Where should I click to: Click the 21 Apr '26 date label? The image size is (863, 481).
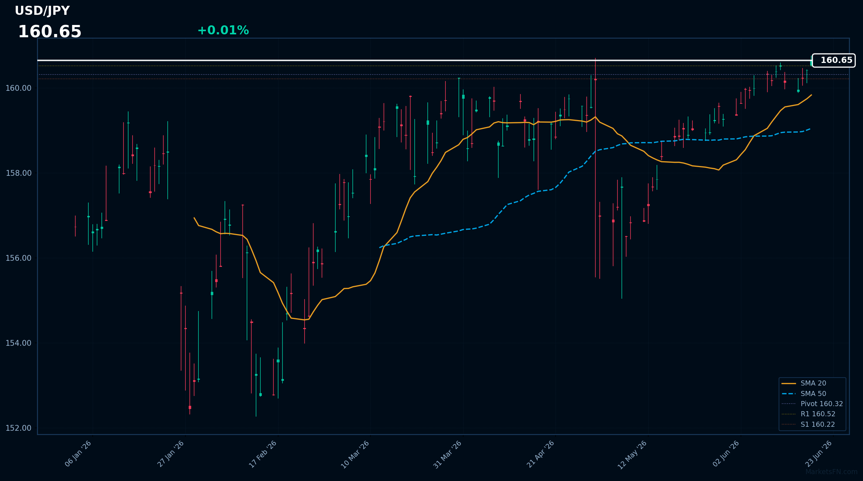pyautogui.click(x=540, y=454)
